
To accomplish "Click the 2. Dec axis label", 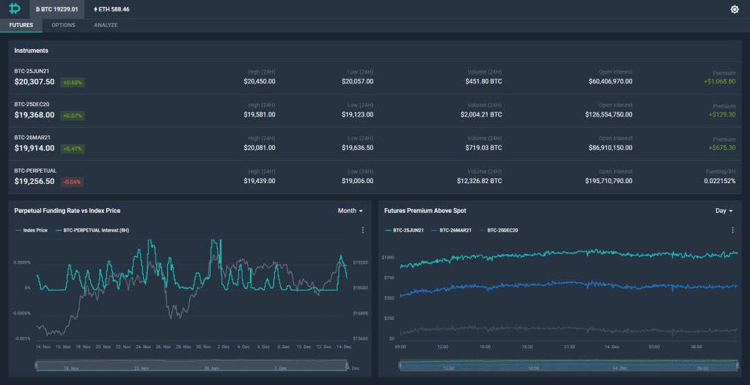I will (x=224, y=347).
